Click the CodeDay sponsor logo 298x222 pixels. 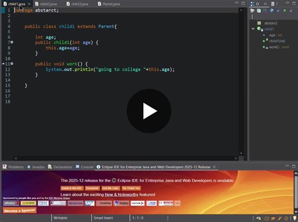(x=104, y=203)
